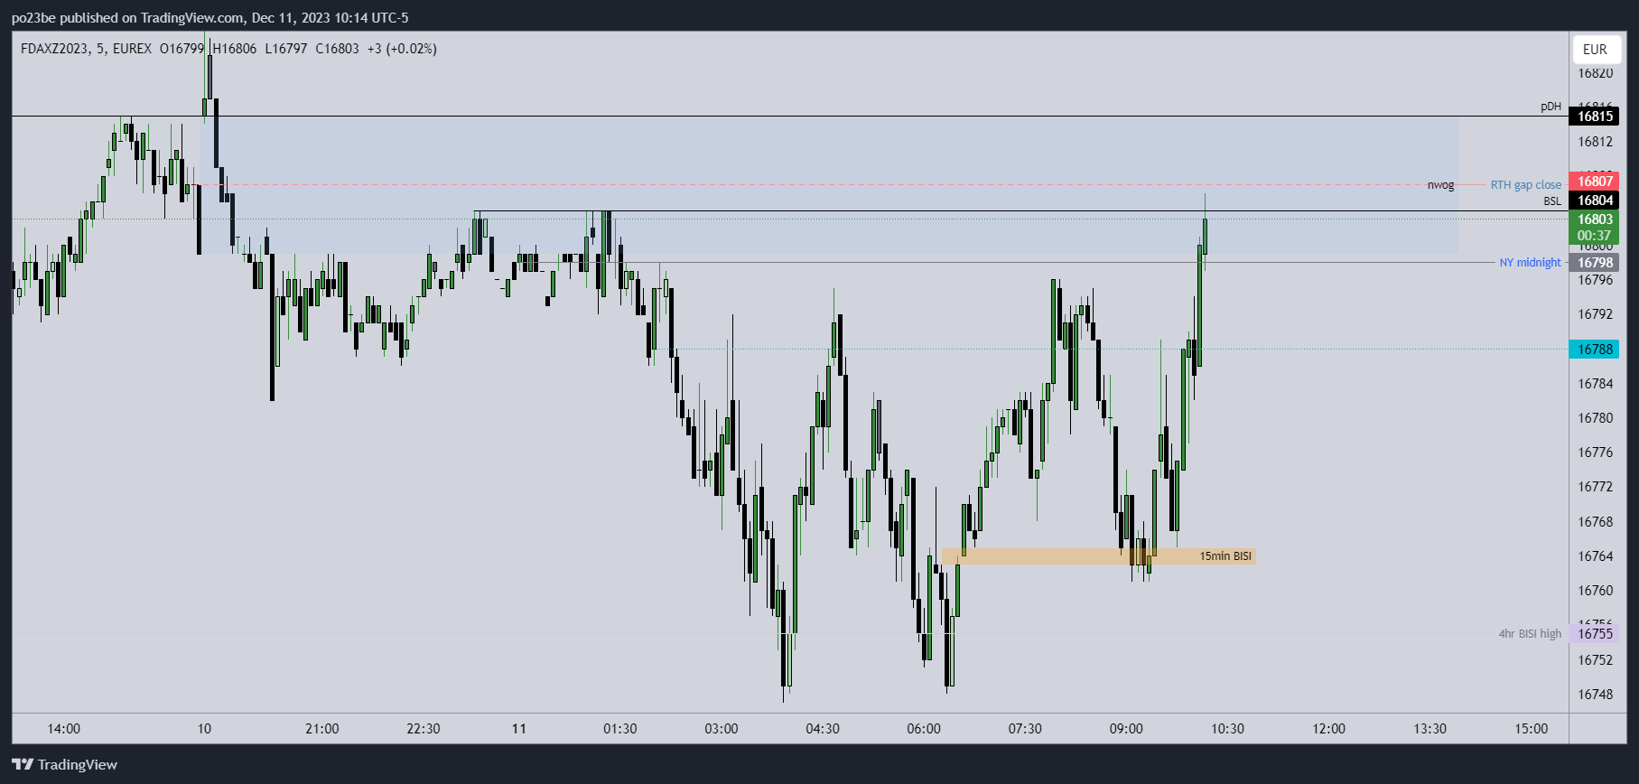Viewport: 1639px width, 784px height.
Task: Click the red 16807 price tag
Action: point(1595,182)
